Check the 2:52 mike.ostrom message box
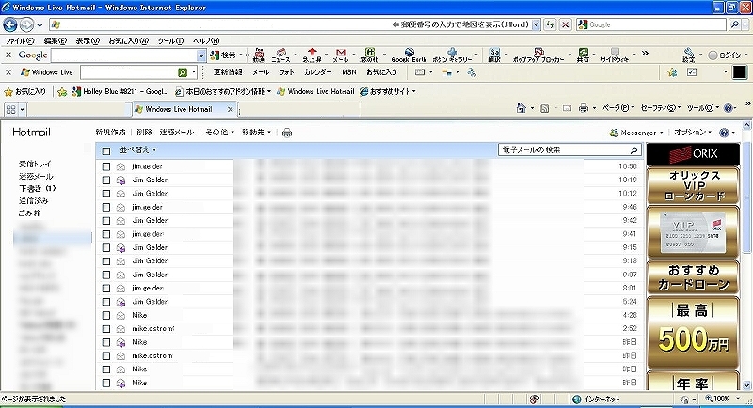 pyautogui.click(x=106, y=329)
